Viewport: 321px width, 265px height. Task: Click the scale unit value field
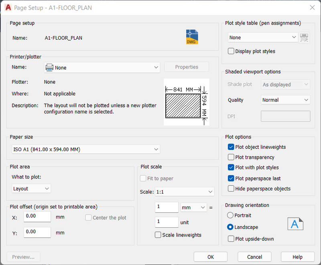click(167, 222)
